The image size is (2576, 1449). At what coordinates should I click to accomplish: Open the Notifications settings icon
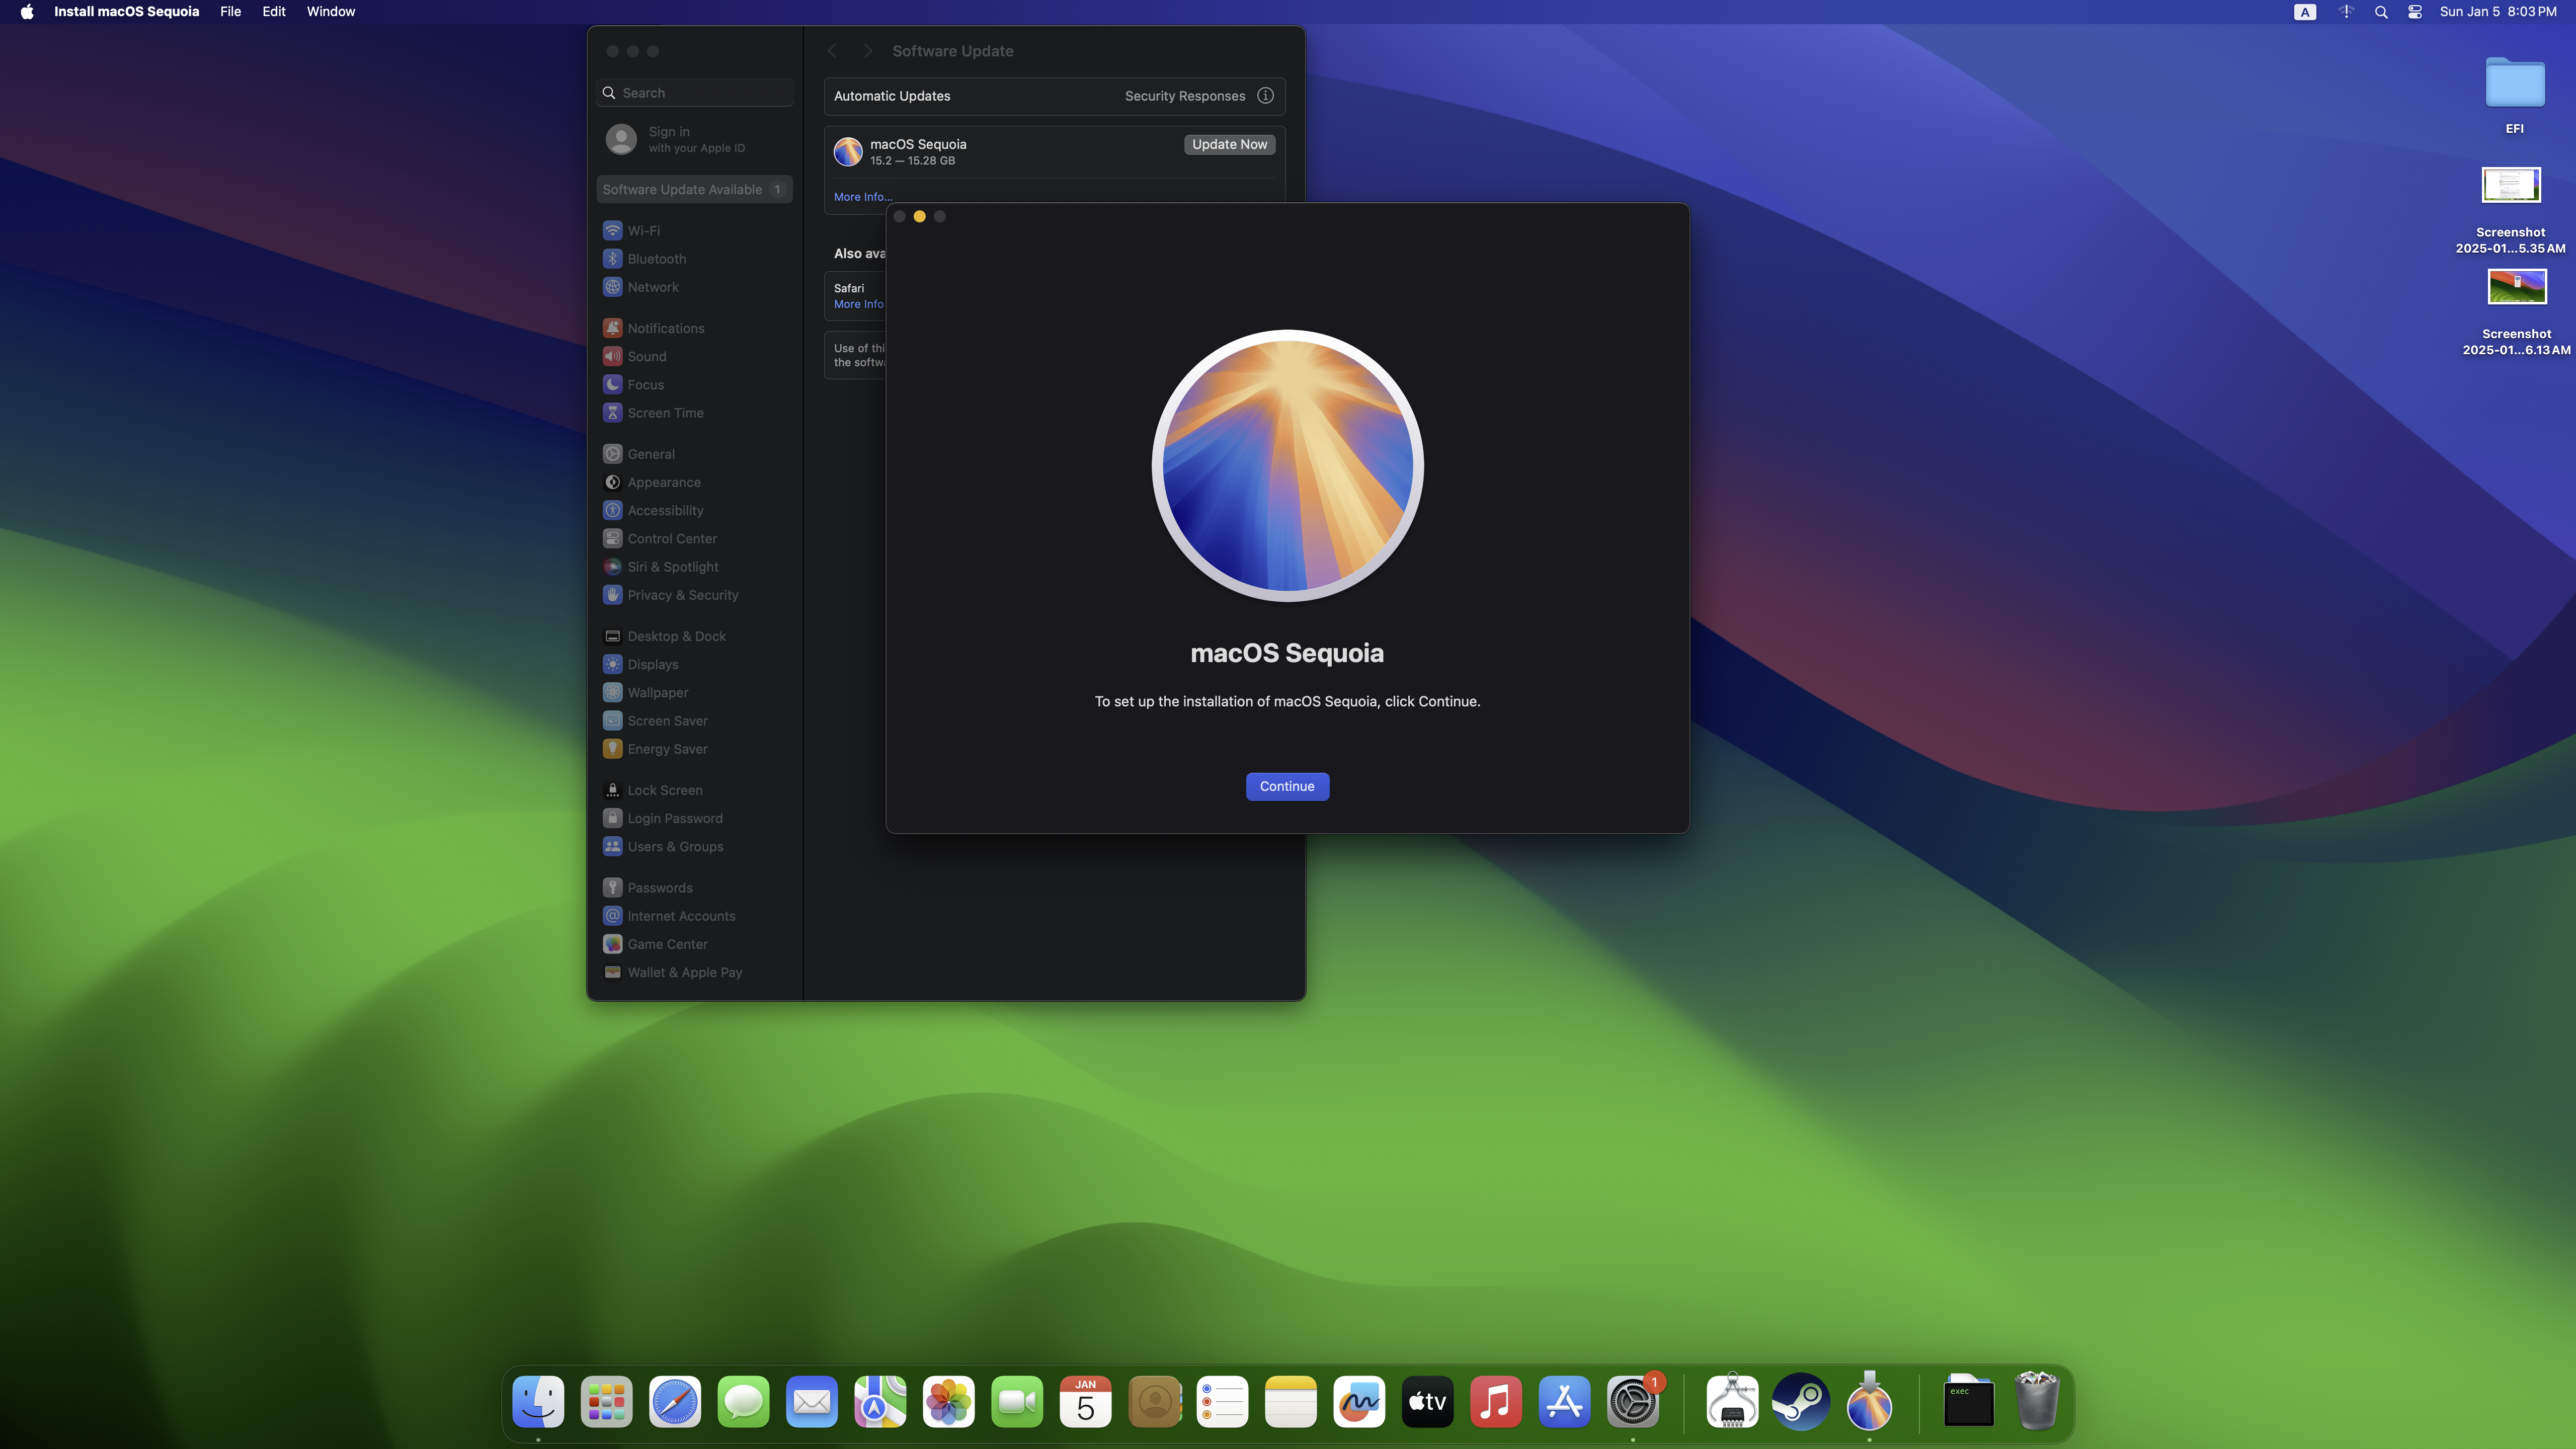(x=613, y=328)
